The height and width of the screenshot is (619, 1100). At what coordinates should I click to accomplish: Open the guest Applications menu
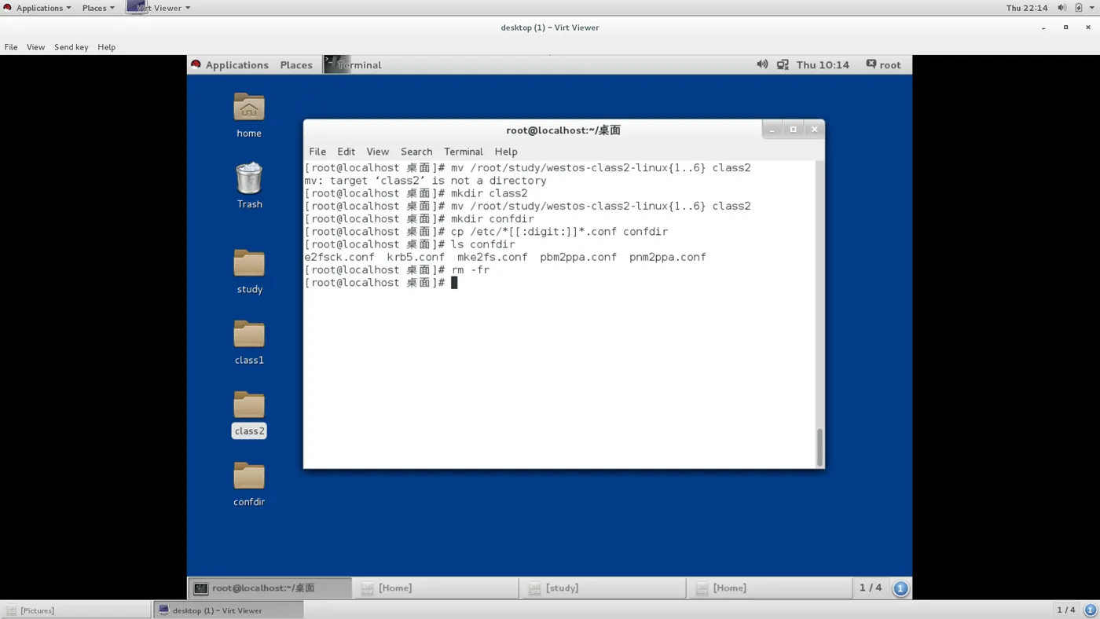click(229, 64)
